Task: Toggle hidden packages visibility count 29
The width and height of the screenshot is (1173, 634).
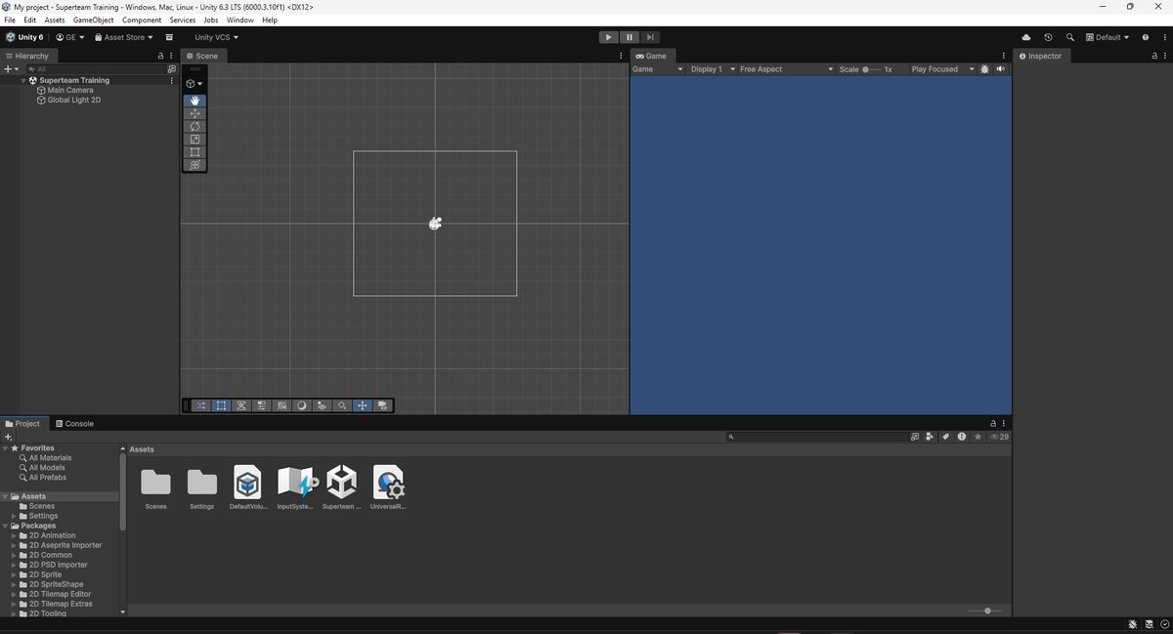Action: click(999, 437)
